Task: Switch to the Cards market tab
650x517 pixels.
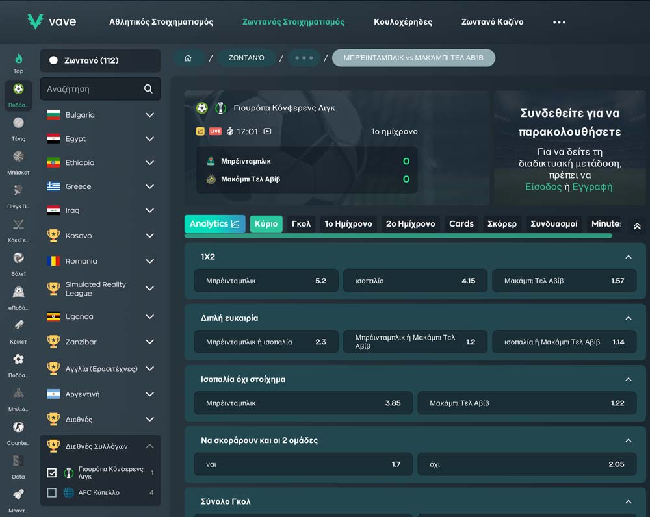Action: pyautogui.click(x=461, y=223)
